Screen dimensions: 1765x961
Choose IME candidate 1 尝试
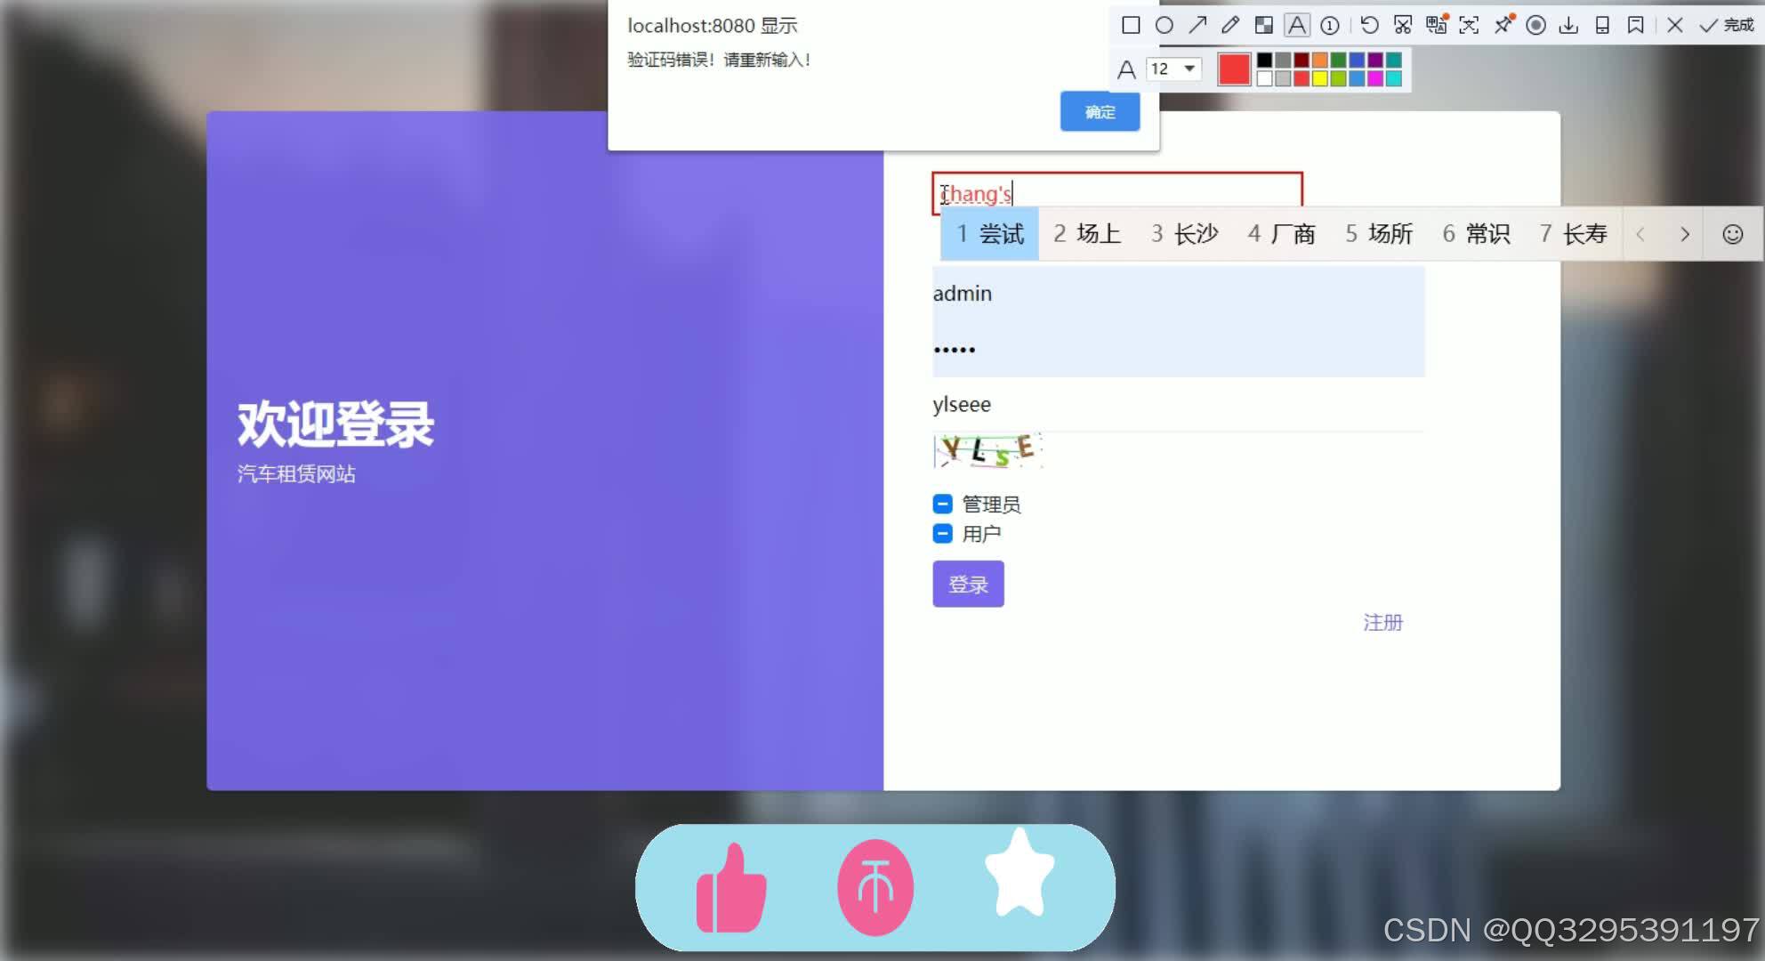coord(990,234)
